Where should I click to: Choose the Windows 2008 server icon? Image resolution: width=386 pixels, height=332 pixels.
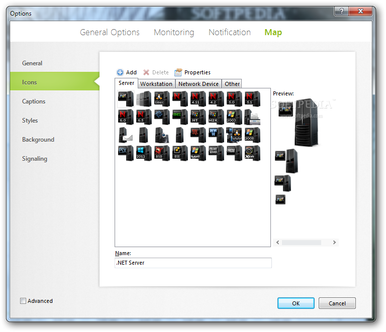(x=252, y=135)
